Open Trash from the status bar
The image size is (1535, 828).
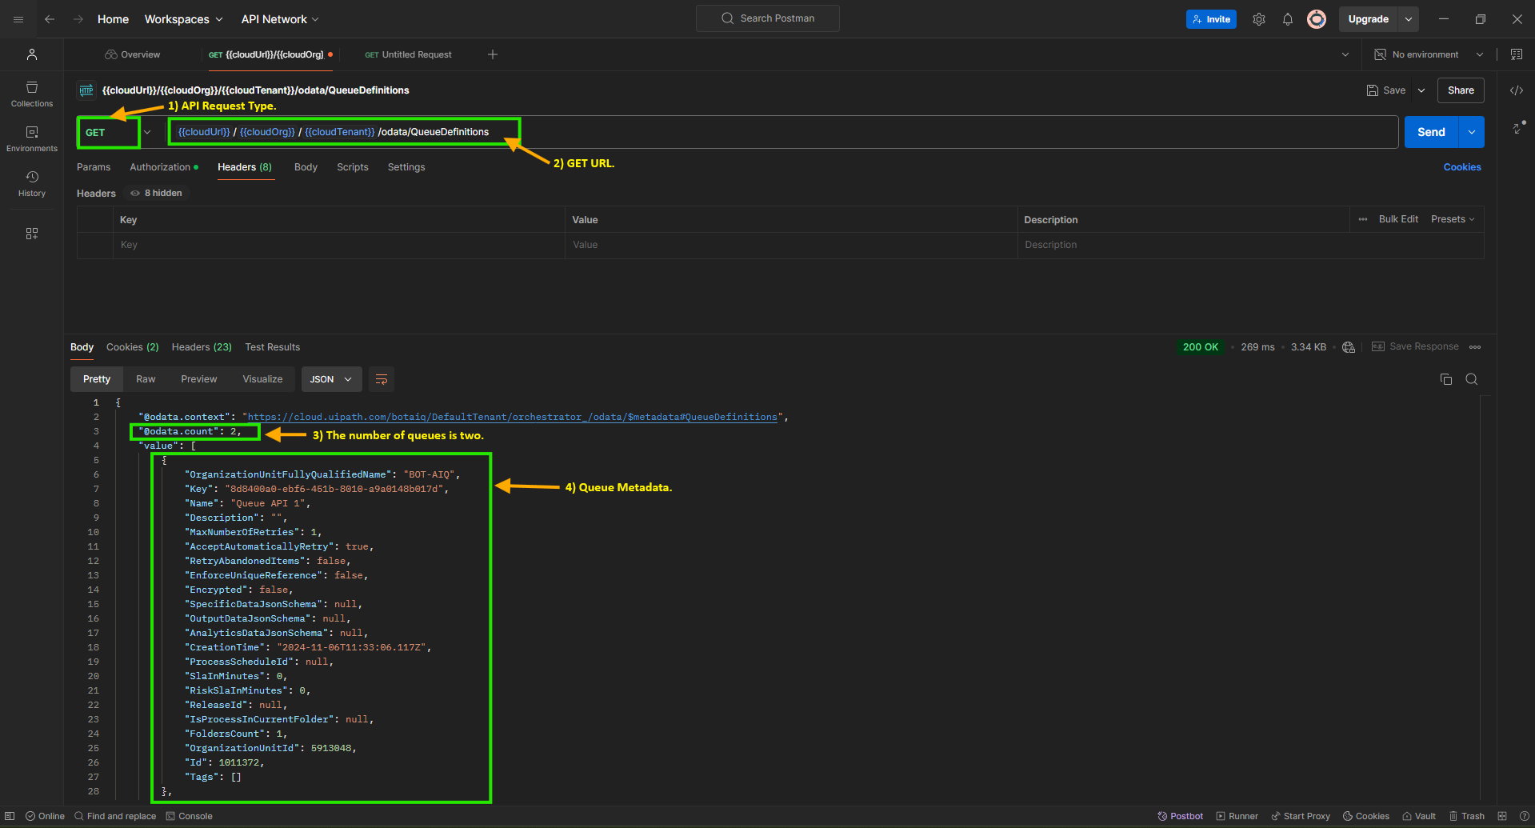click(1467, 816)
